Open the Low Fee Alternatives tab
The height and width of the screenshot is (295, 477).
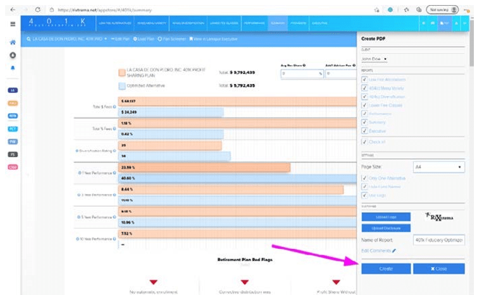click(110, 23)
